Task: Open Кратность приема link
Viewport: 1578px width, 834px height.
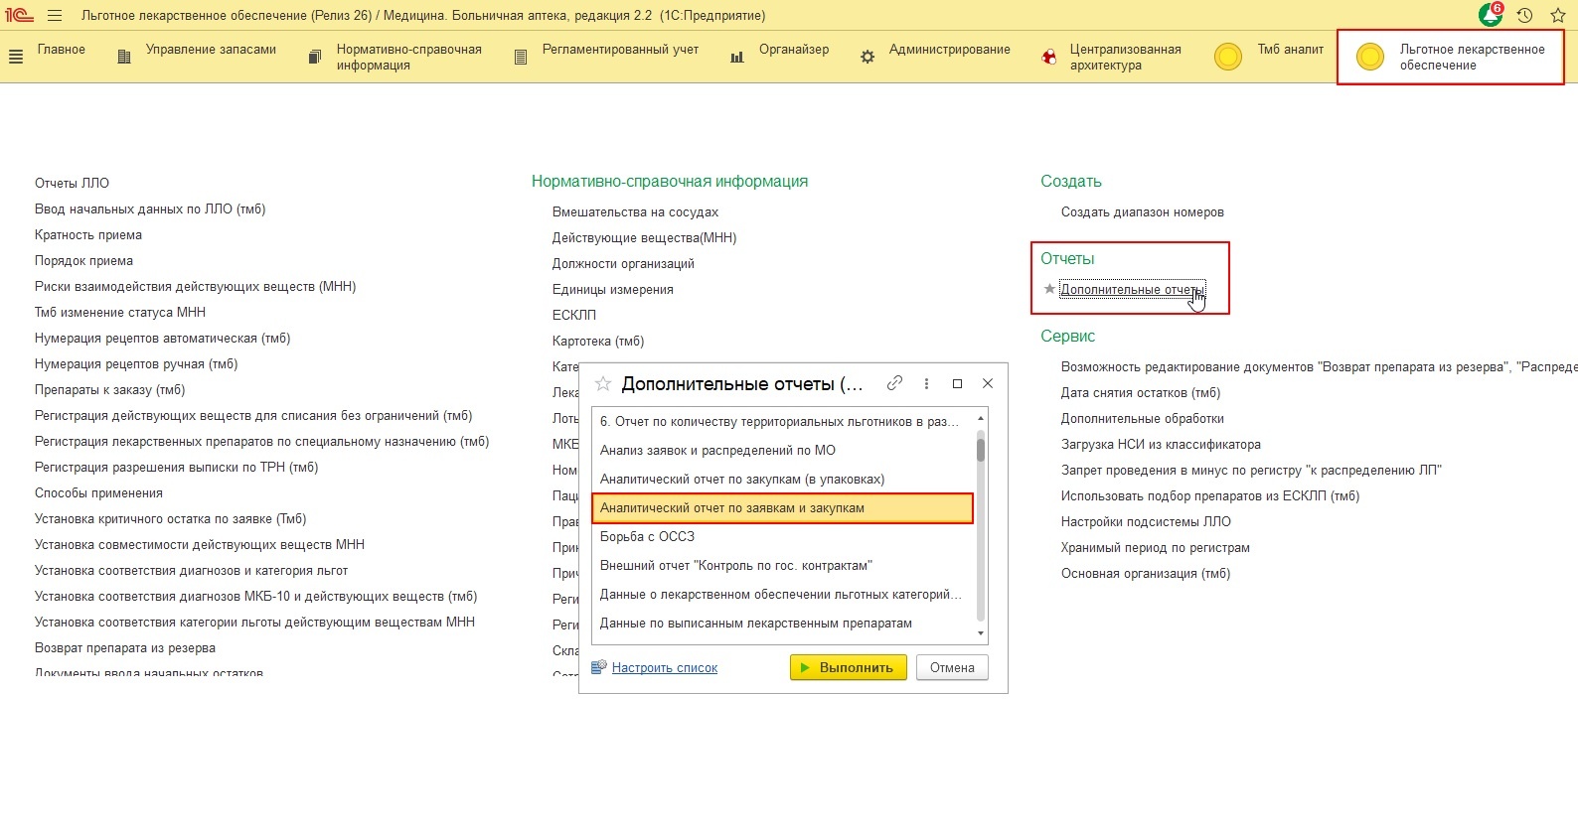Action: click(x=88, y=235)
